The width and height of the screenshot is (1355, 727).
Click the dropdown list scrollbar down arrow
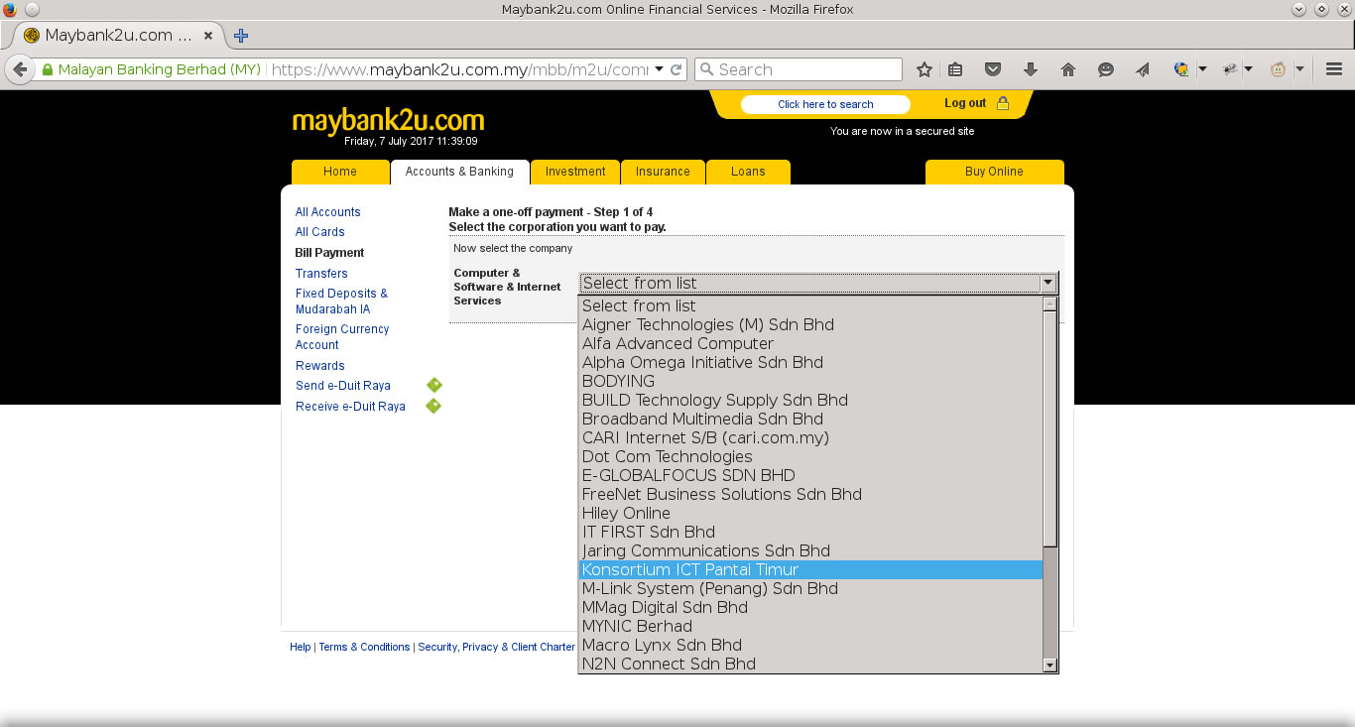point(1050,665)
